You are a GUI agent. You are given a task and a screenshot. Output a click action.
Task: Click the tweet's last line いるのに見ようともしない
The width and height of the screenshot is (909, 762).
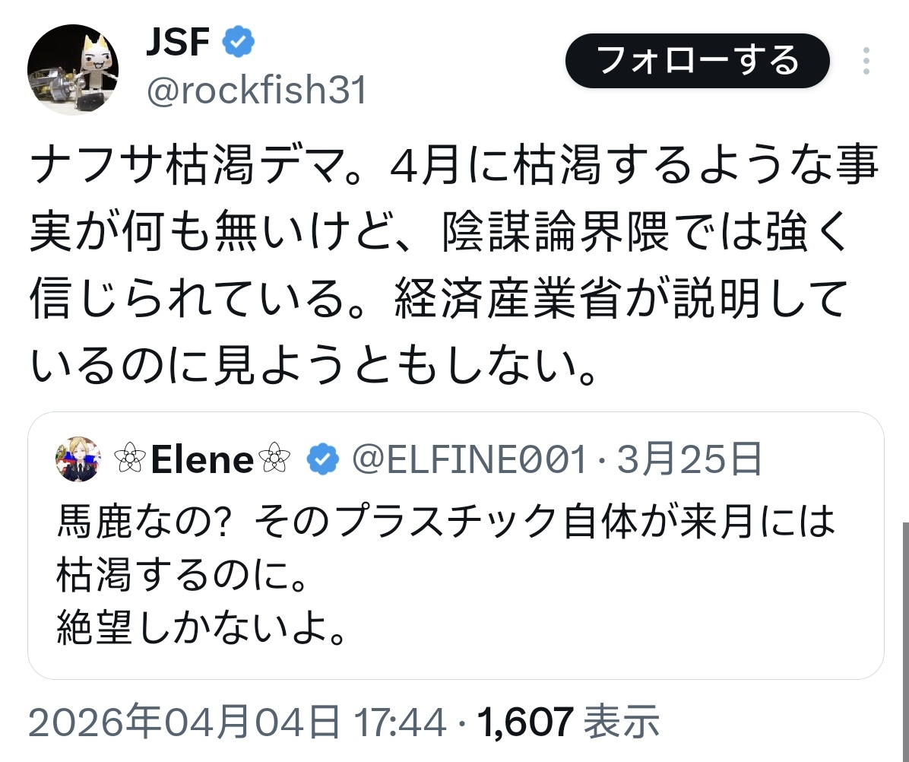pyautogui.click(x=312, y=367)
